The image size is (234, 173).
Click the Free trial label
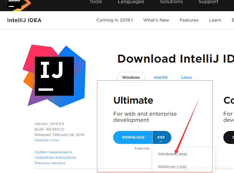click(x=142, y=149)
